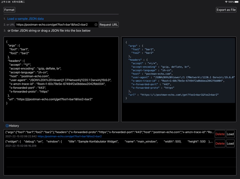This screenshot has width=240, height=179.
Task: Click the Format button
Action: [x=9, y=10]
